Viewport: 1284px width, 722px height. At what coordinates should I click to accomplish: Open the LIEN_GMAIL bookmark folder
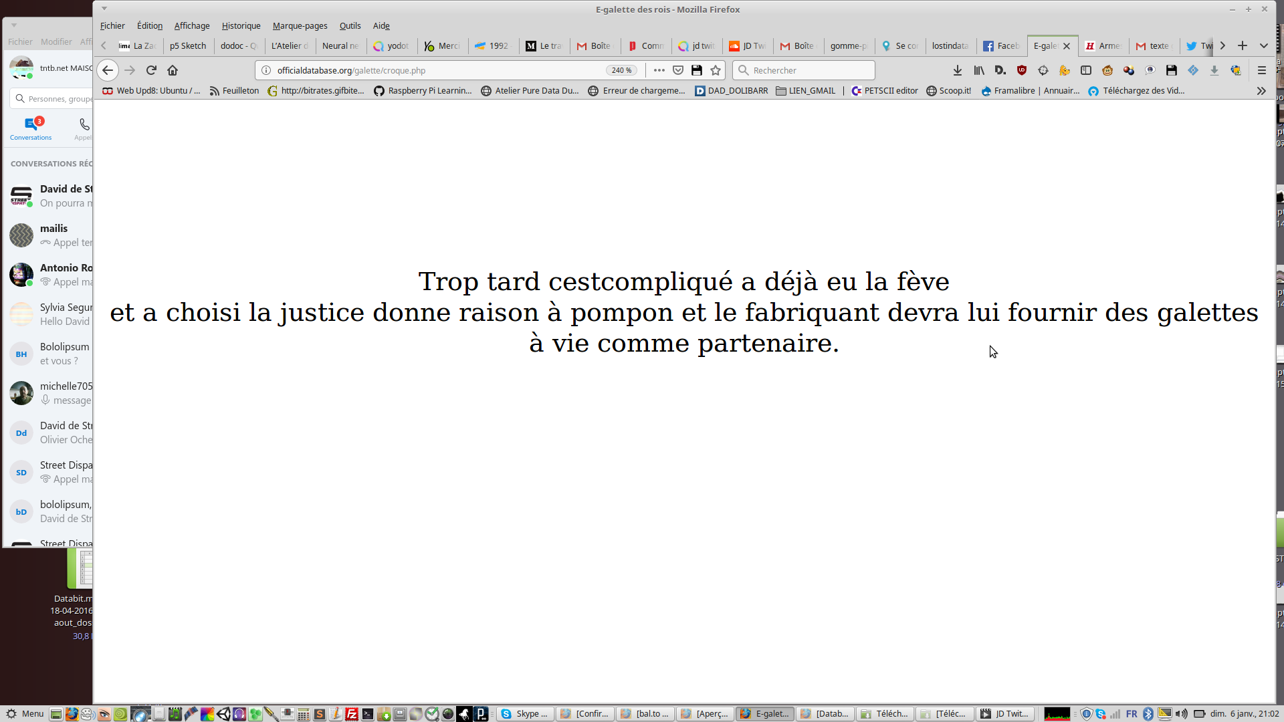(x=805, y=91)
